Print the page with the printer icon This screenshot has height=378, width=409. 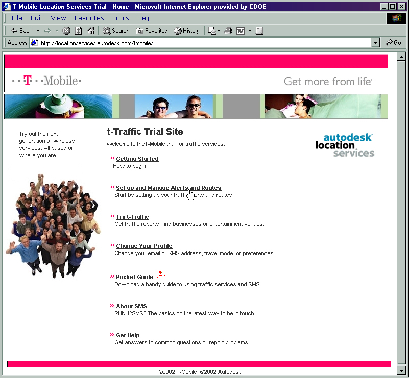228,31
